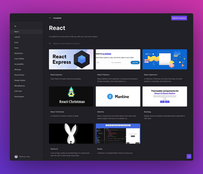This screenshot has height=174, width=203.
Task: Open the Miscellaneous category
Action: (x=26, y=86)
